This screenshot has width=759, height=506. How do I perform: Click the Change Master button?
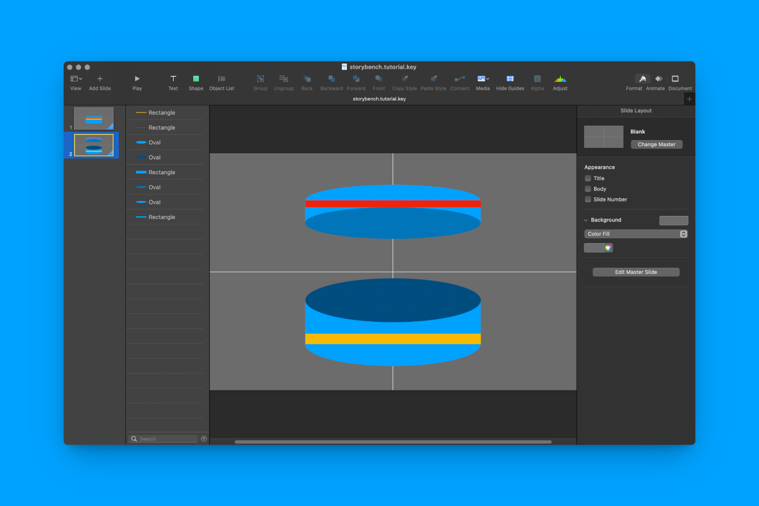pyautogui.click(x=656, y=145)
